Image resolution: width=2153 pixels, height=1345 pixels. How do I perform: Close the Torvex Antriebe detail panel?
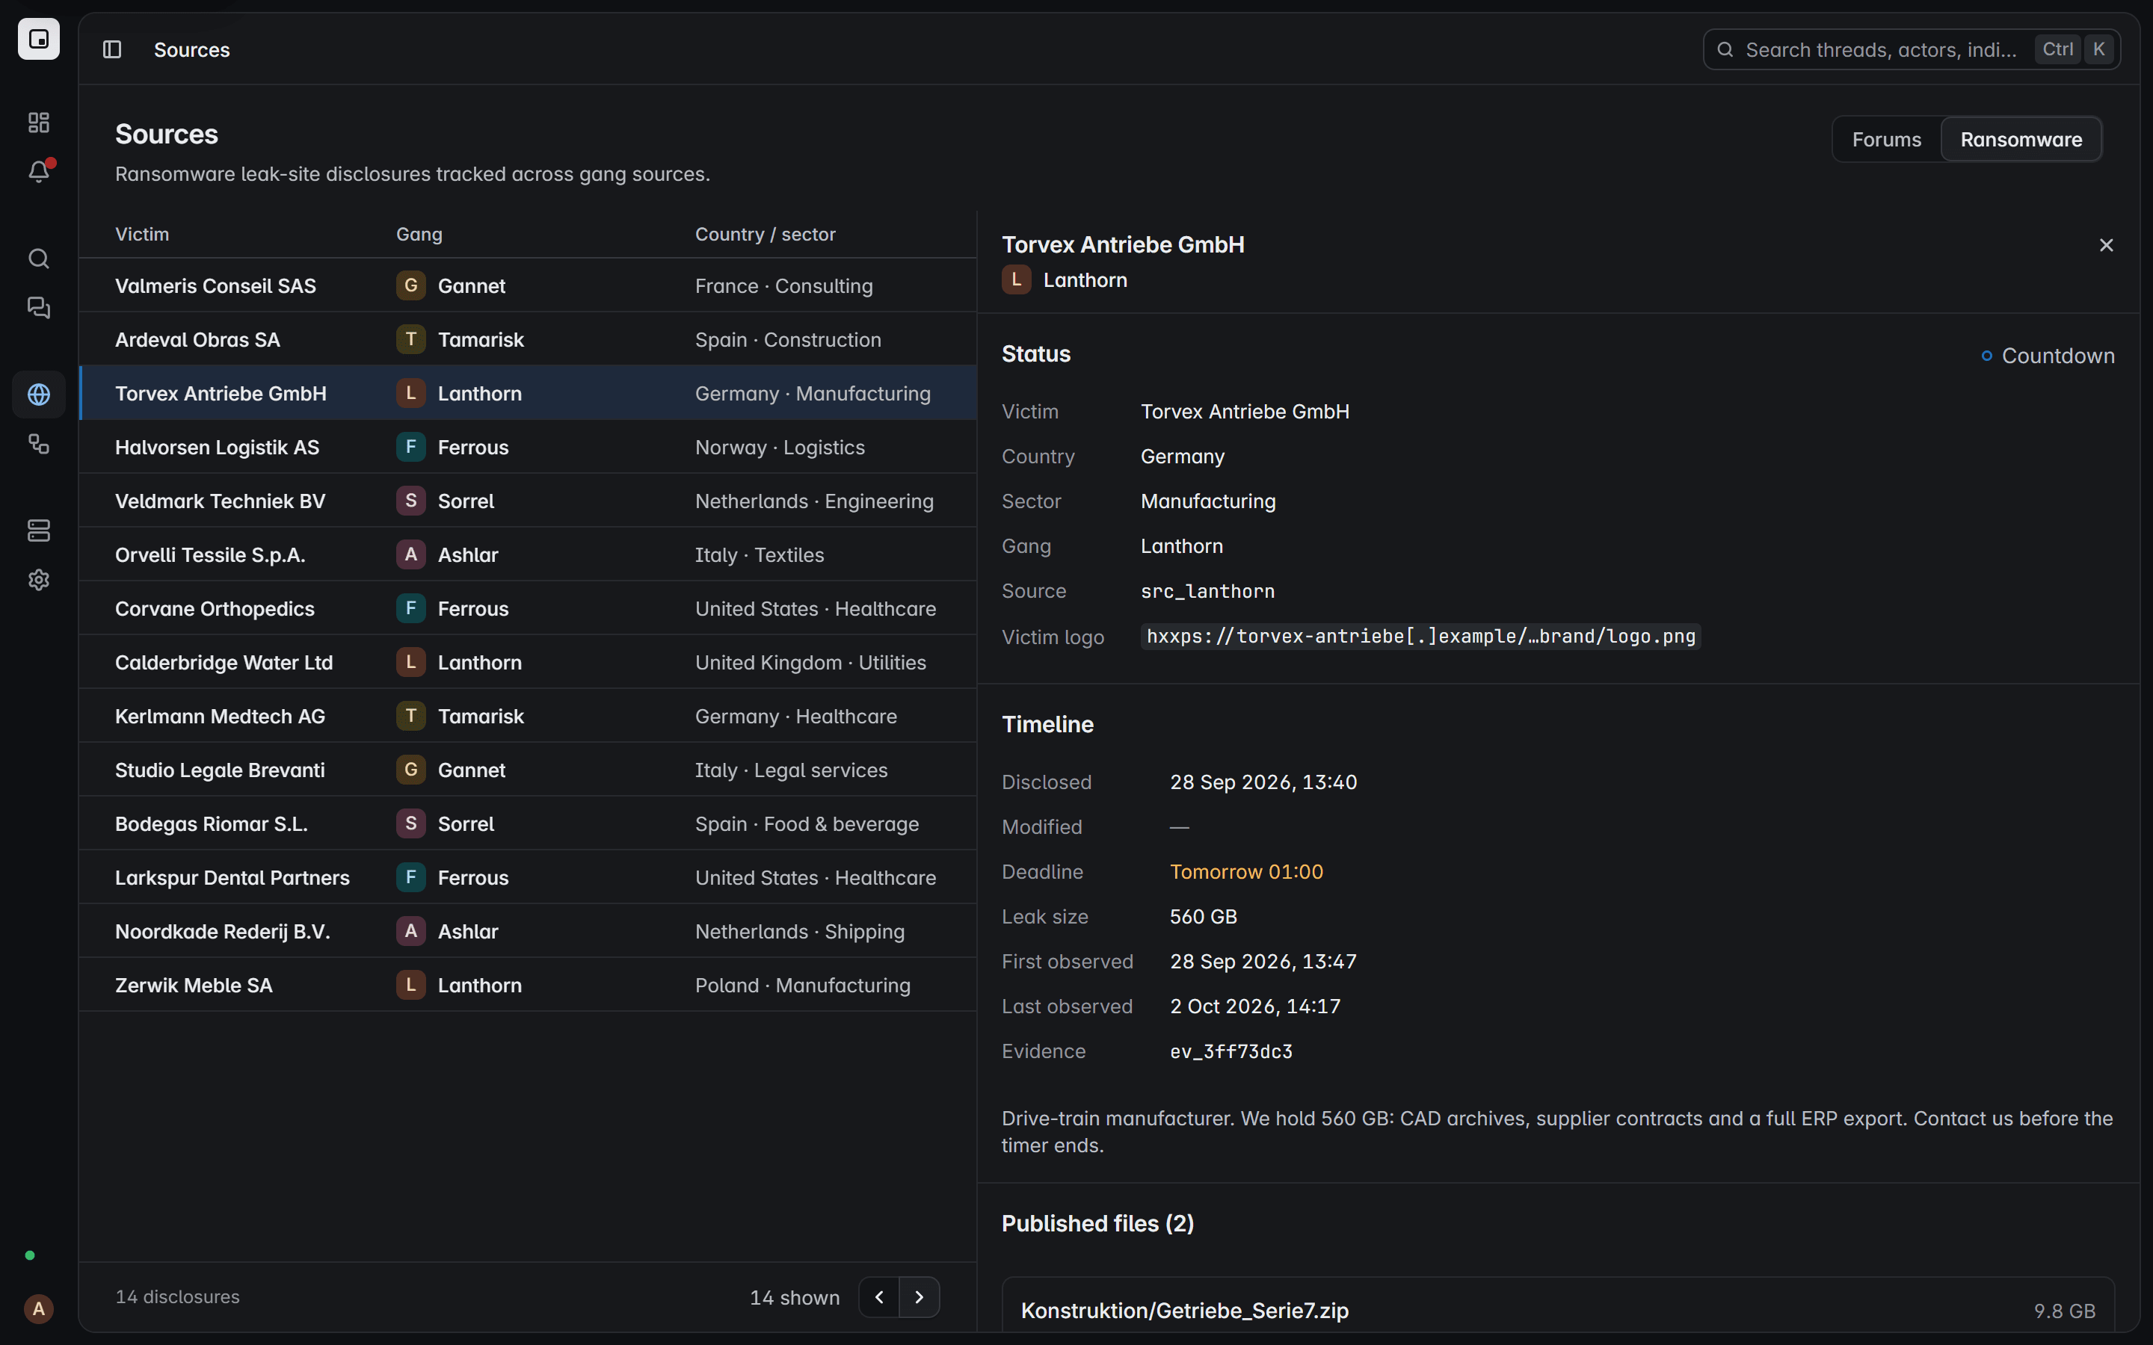click(2106, 244)
